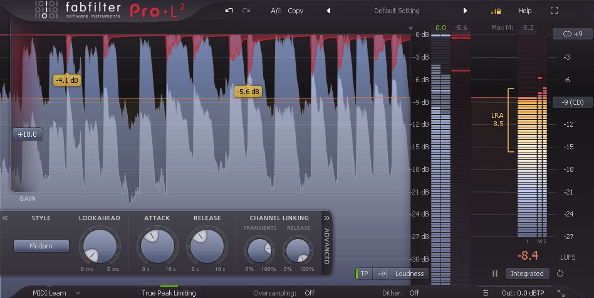Viewport: 594px width, 298px height.
Task: Toggle True Peak Limiting
Action: [x=169, y=293]
